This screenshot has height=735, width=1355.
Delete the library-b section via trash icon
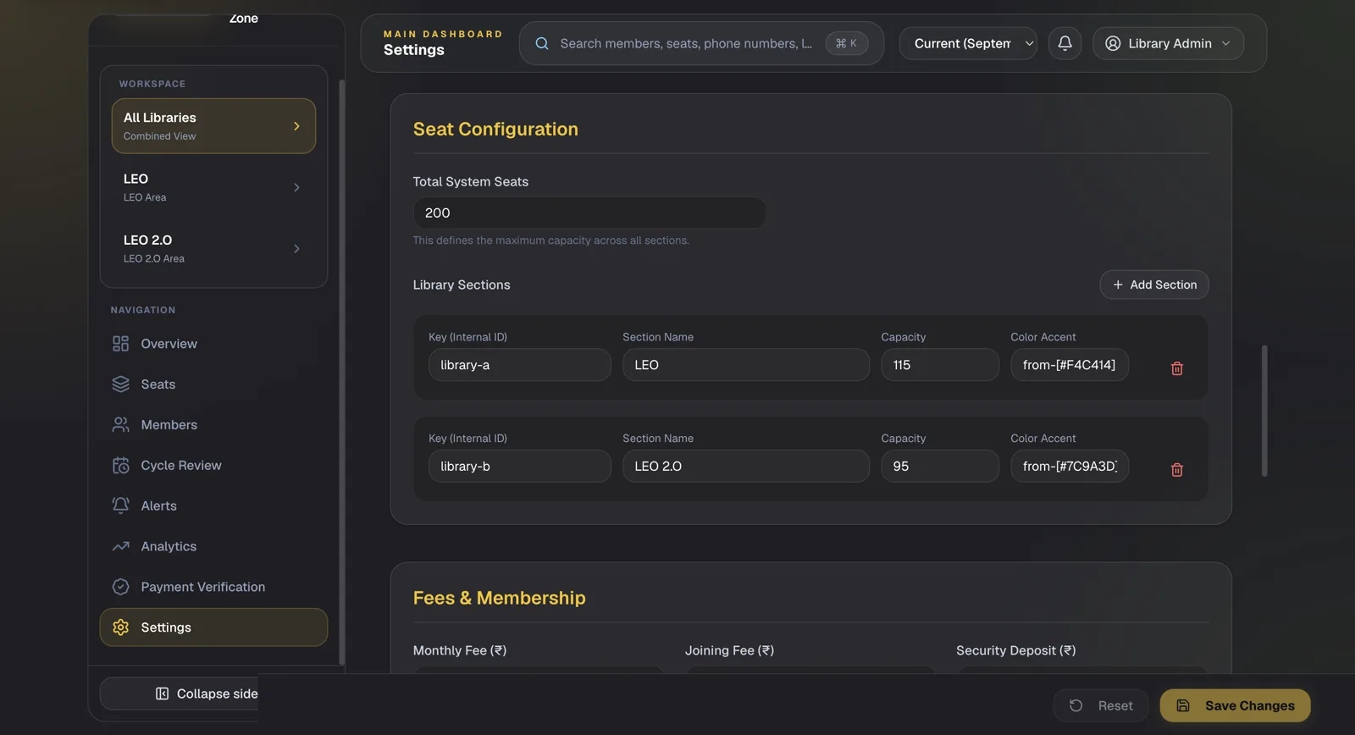[1176, 470]
